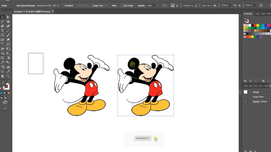Viewport: 271px width, 152px height.
Task: Click the notification bell beside ĐÃ ĐĂNG KÝ
Action: click(155, 138)
